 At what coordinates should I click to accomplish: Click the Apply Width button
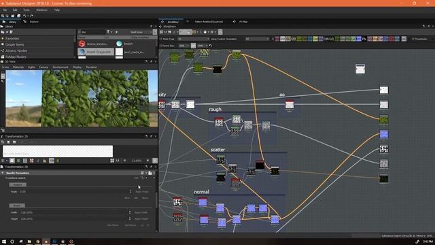141,212
